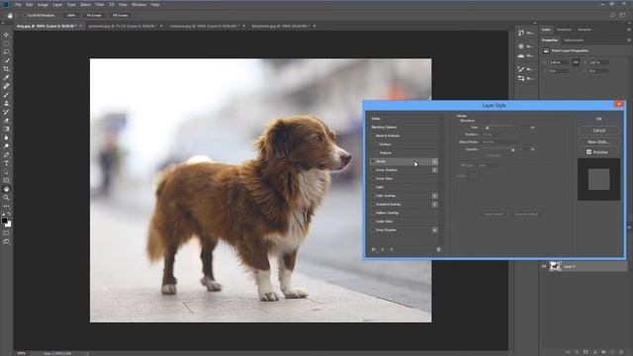The image size is (633, 356).
Task: Click the Stroke Color swatch
Action: pos(473,176)
